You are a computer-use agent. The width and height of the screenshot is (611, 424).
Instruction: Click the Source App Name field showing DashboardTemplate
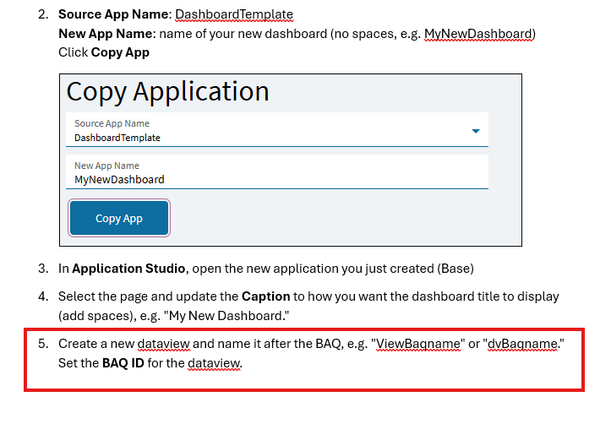point(277,130)
